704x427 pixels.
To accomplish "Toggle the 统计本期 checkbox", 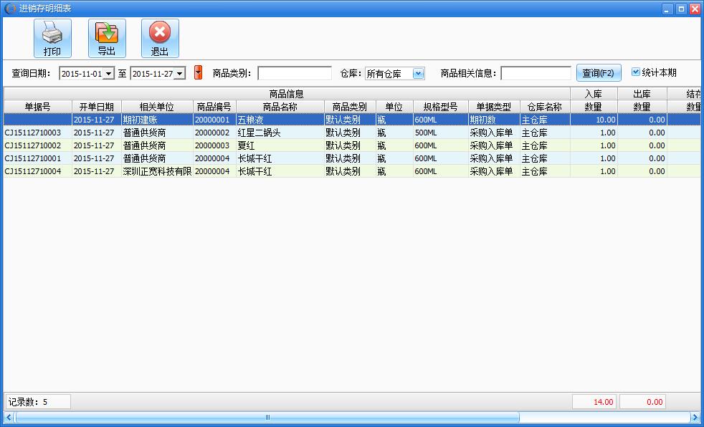I will point(635,72).
